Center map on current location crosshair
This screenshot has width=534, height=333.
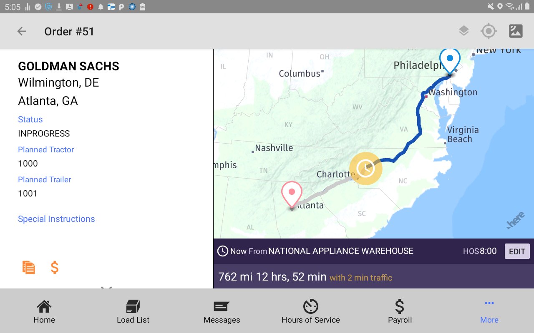coord(489,31)
